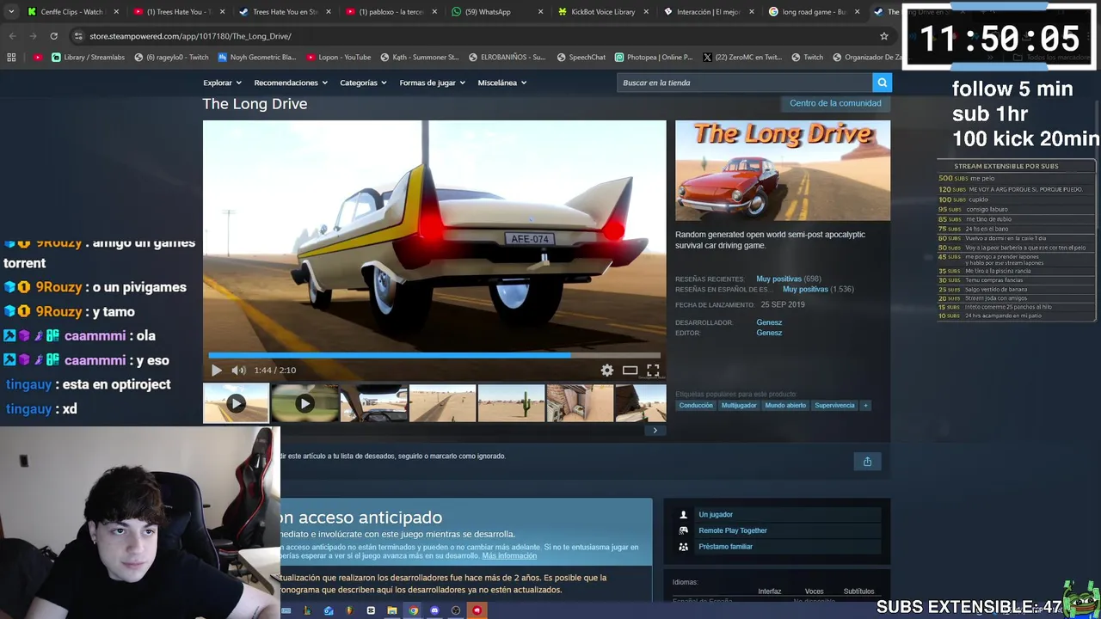Image resolution: width=1101 pixels, height=619 pixels.
Task: Open video settings gear icon
Action: [x=607, y=371]
